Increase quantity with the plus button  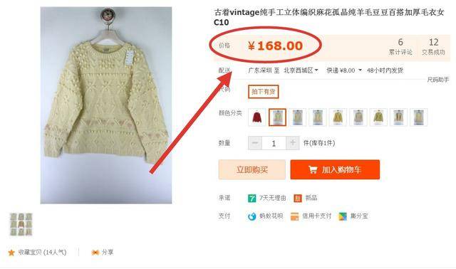pos(293,143)
